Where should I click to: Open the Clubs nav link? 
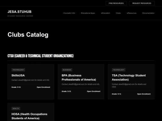point(118,13)
